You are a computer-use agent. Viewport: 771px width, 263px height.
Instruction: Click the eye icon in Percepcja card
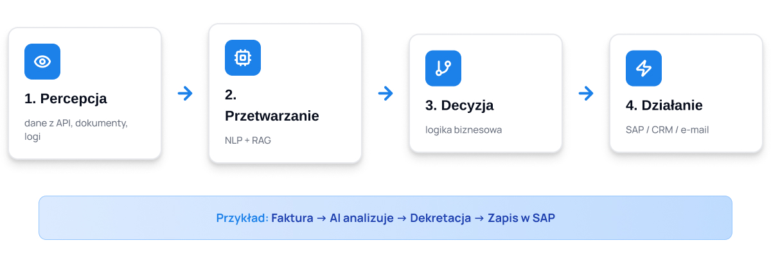[x=42, y=62]
